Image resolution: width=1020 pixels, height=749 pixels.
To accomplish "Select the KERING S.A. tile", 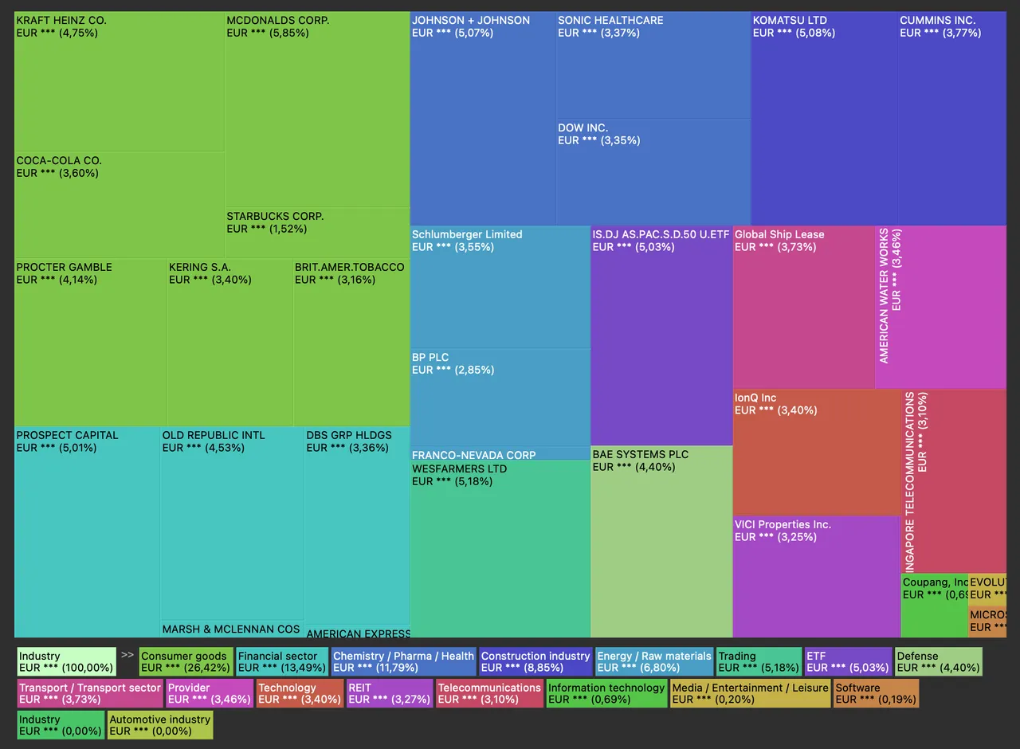I will 230,342.
